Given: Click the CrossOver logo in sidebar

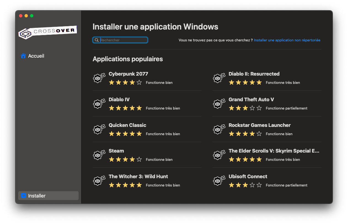Looking at the screenshot, I should [47, 32].
